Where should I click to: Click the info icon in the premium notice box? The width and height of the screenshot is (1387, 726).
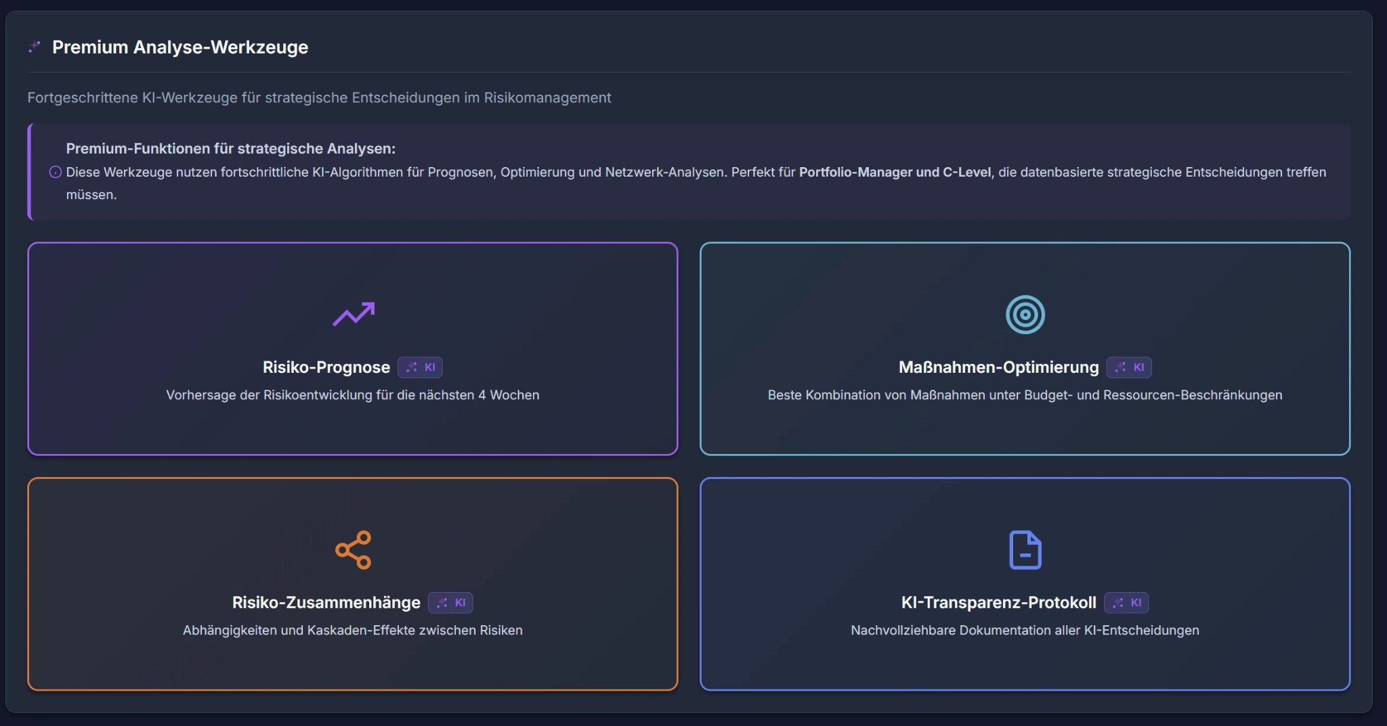tap(56, 172)
